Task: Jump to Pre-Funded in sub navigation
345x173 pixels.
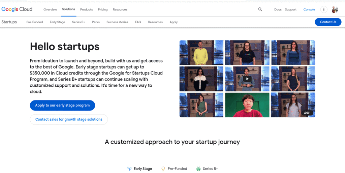Action: (x=35, y=22)
